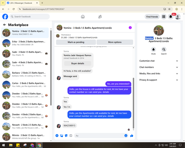Viewport: 185px width, 148px height.
Task: Send a thumbs-up like
Action: 132,135
